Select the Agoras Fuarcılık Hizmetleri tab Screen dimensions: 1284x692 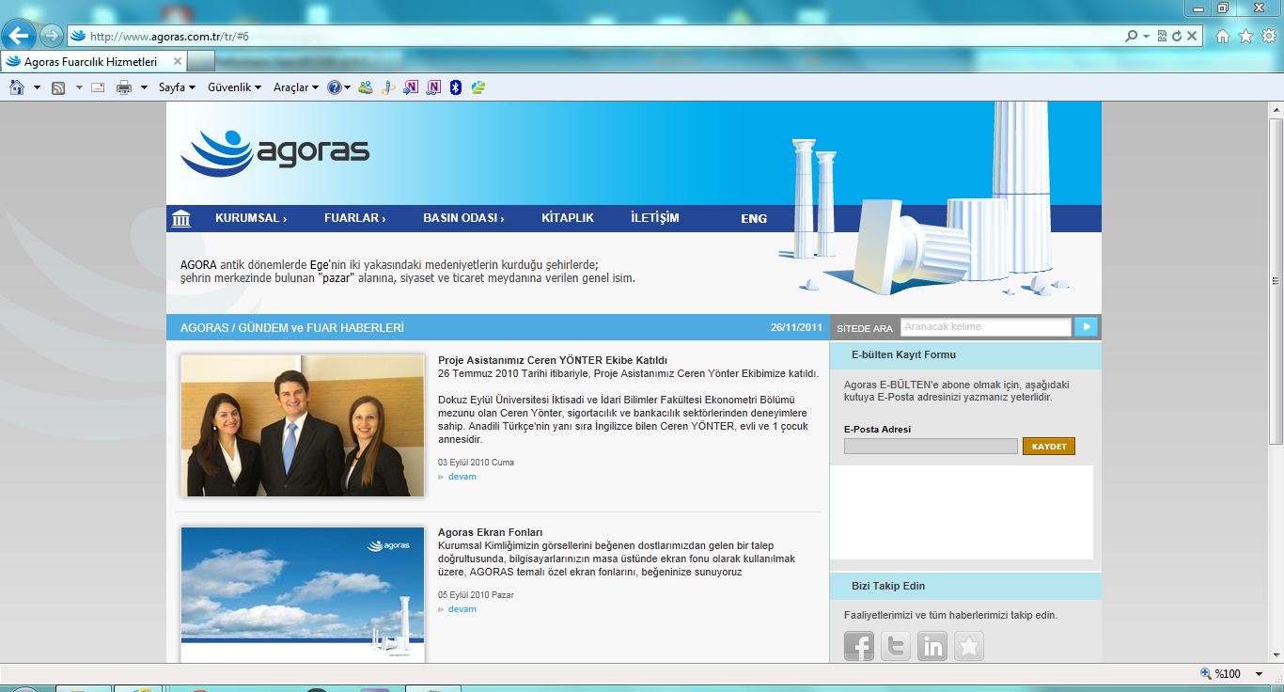point(91,62)
